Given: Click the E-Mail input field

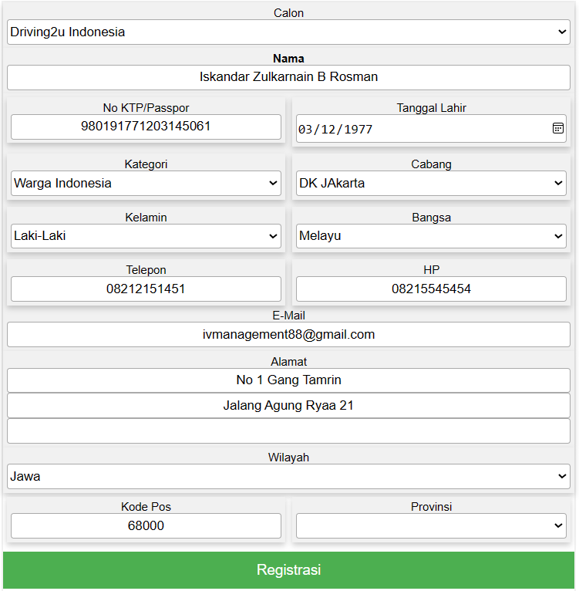Looking at the screenshot, I should pos(288,335).
